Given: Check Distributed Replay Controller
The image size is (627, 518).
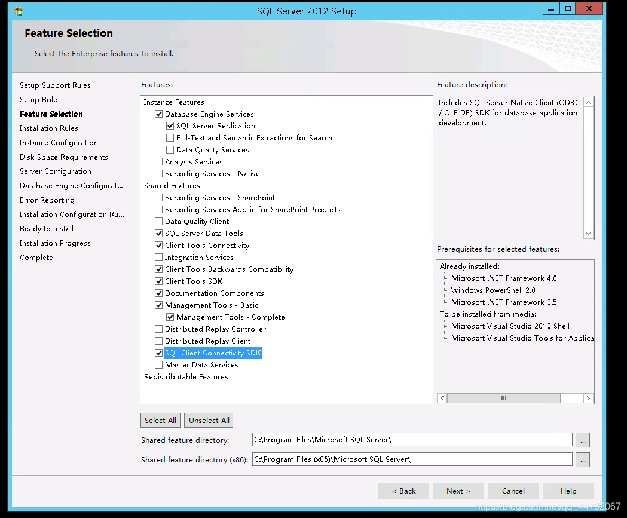Looking at the screenshot, I should pyautogui.click(x=159, y=329).
